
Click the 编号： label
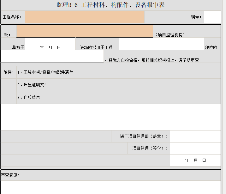[196, 17]
